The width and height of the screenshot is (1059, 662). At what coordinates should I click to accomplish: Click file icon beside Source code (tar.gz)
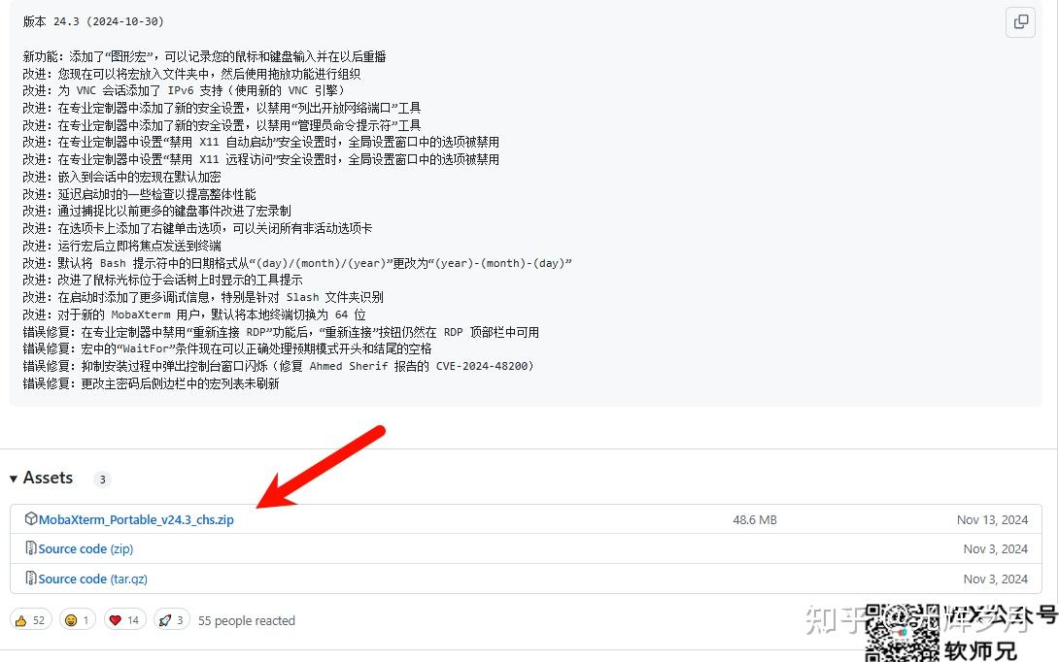(30, 578)
